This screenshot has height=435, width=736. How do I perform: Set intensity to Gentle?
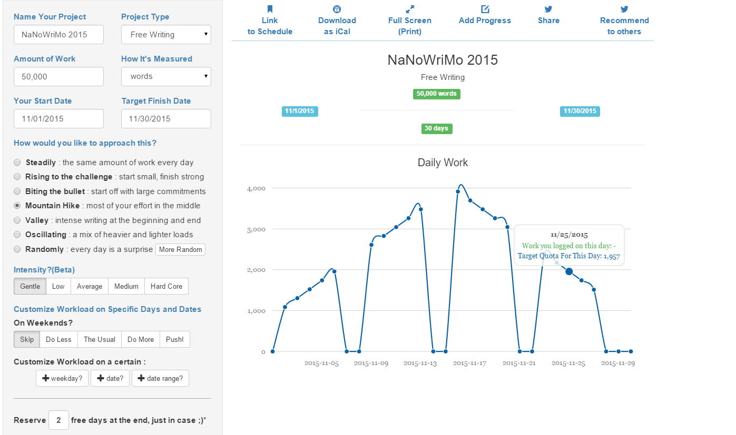coord(30,286)
